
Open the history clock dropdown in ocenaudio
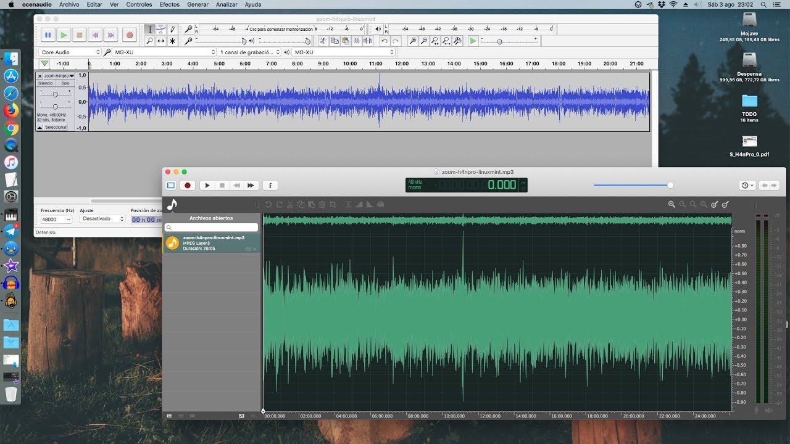coord(747,185)
